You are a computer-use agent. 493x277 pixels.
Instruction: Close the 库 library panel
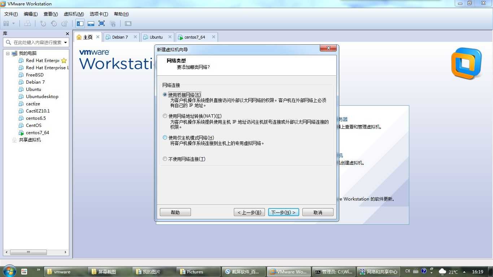click(67, 34)
